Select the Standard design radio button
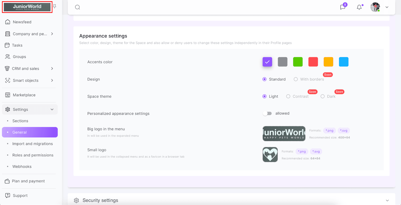This screenshot has width=401, height=205. coord(264,79)
